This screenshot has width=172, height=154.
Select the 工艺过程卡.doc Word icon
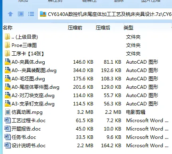click(x=8, y=120)
